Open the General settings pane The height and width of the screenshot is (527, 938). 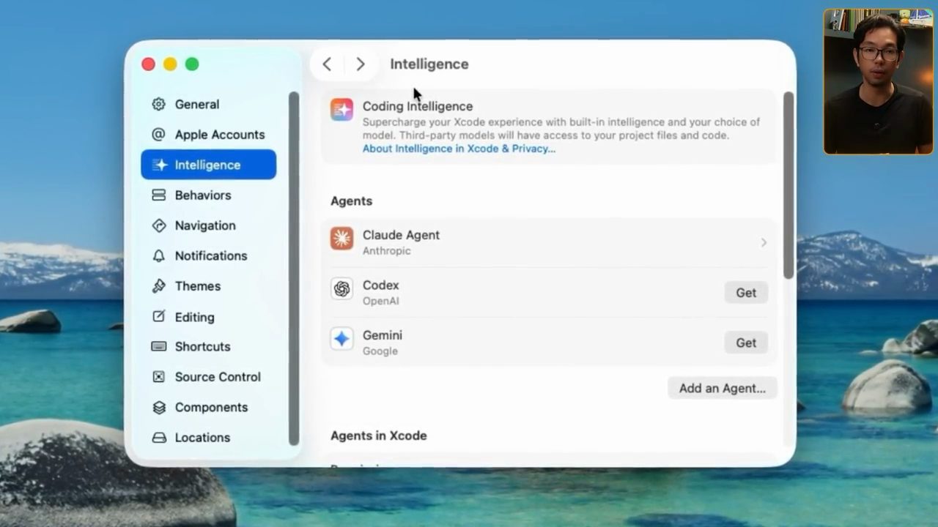[209, 104]
